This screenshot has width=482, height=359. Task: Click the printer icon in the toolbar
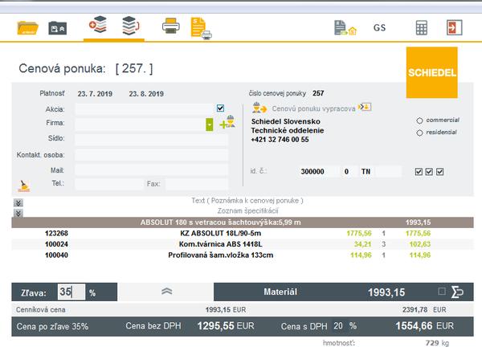170,26
